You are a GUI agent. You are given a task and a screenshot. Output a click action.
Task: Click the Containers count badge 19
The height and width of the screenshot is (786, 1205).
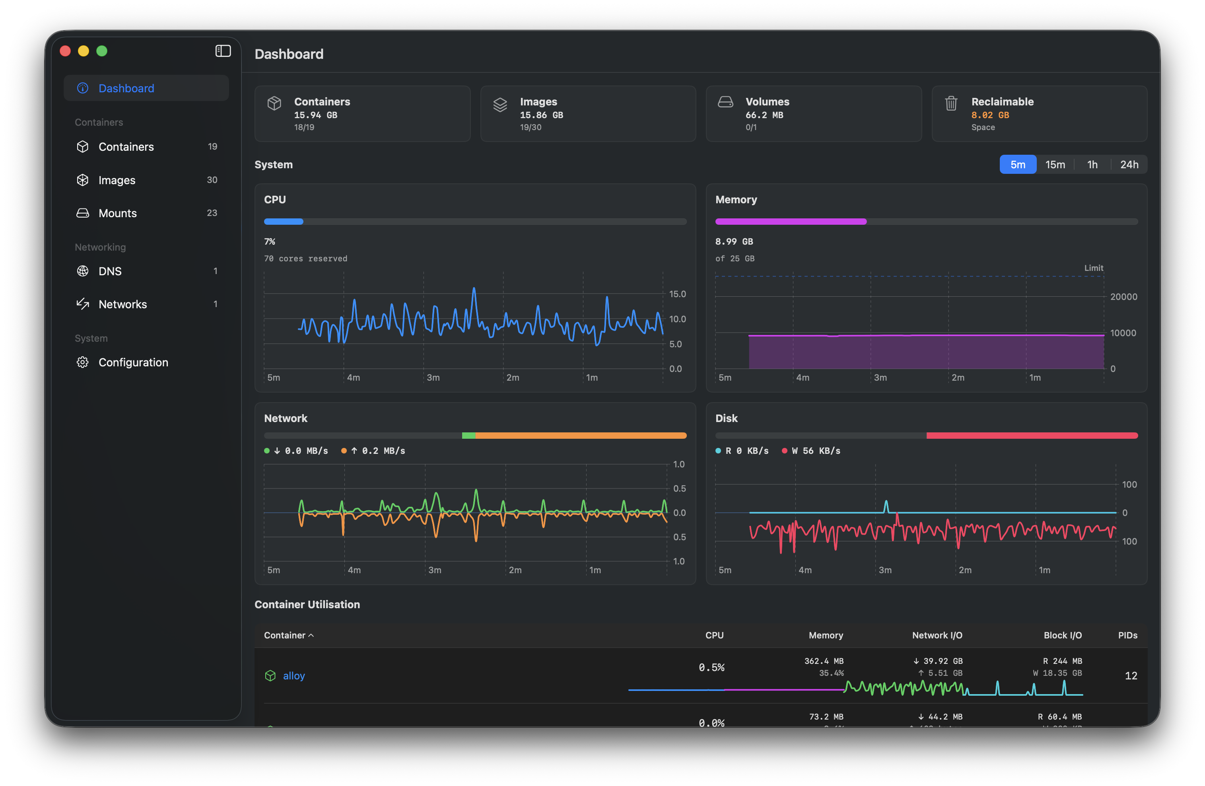pyautogui.click(x=213, y=146)
